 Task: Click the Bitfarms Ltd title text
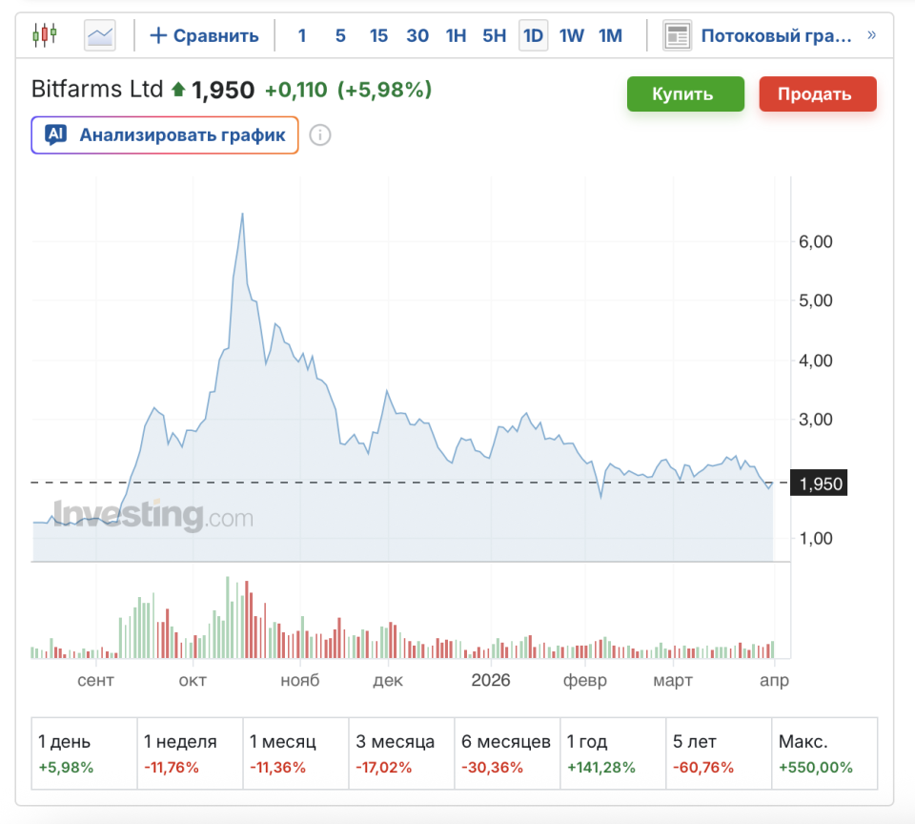pos(97,90)
